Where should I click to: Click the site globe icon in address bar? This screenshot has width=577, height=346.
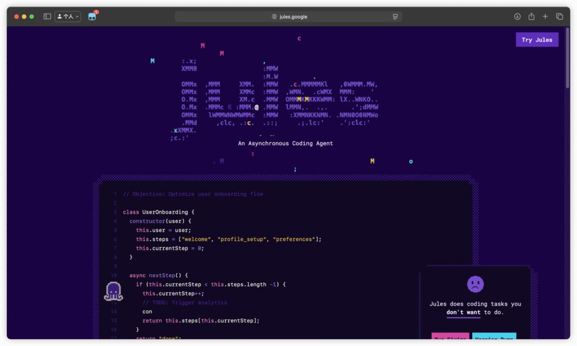pos(274,16)
